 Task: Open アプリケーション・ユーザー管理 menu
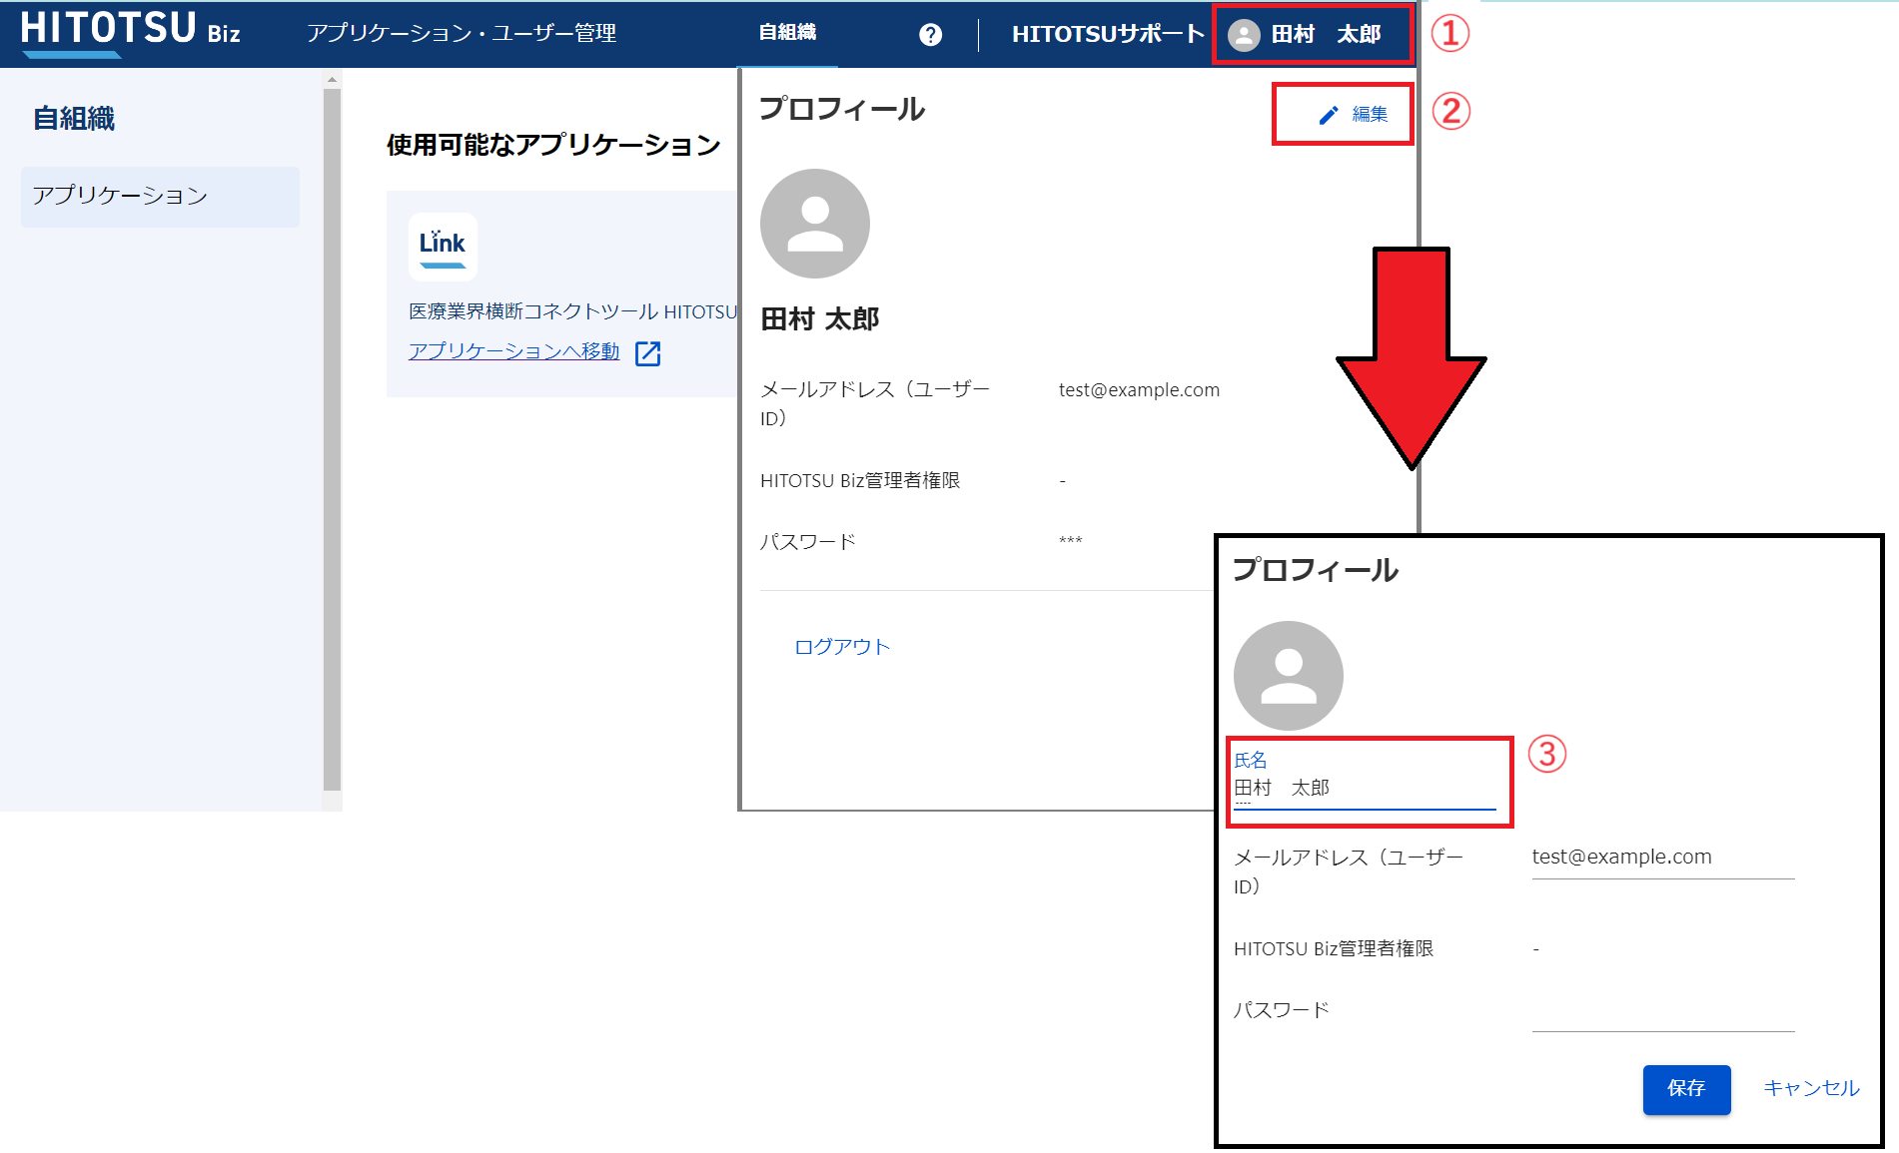[x=461, y=33]
